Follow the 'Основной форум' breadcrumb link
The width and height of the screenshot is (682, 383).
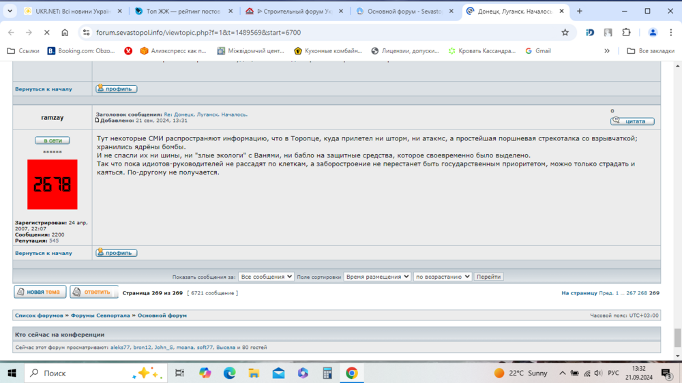pyautogui.click(x=162, y=316)
